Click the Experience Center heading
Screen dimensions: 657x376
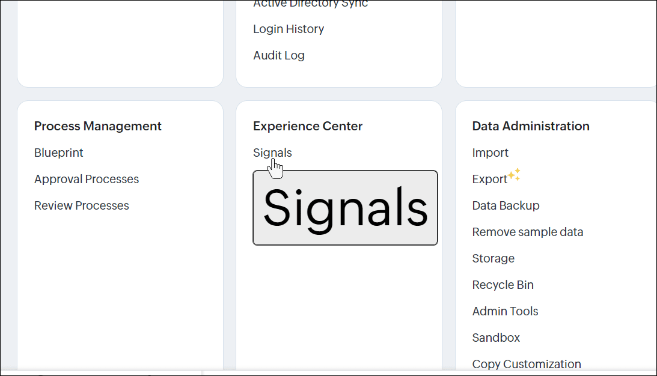308,126
